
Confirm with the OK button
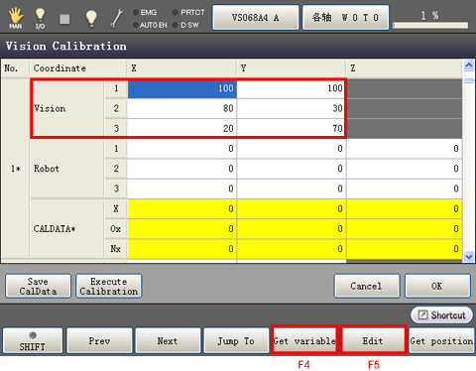pyautogui.click(x=437, y=286)
